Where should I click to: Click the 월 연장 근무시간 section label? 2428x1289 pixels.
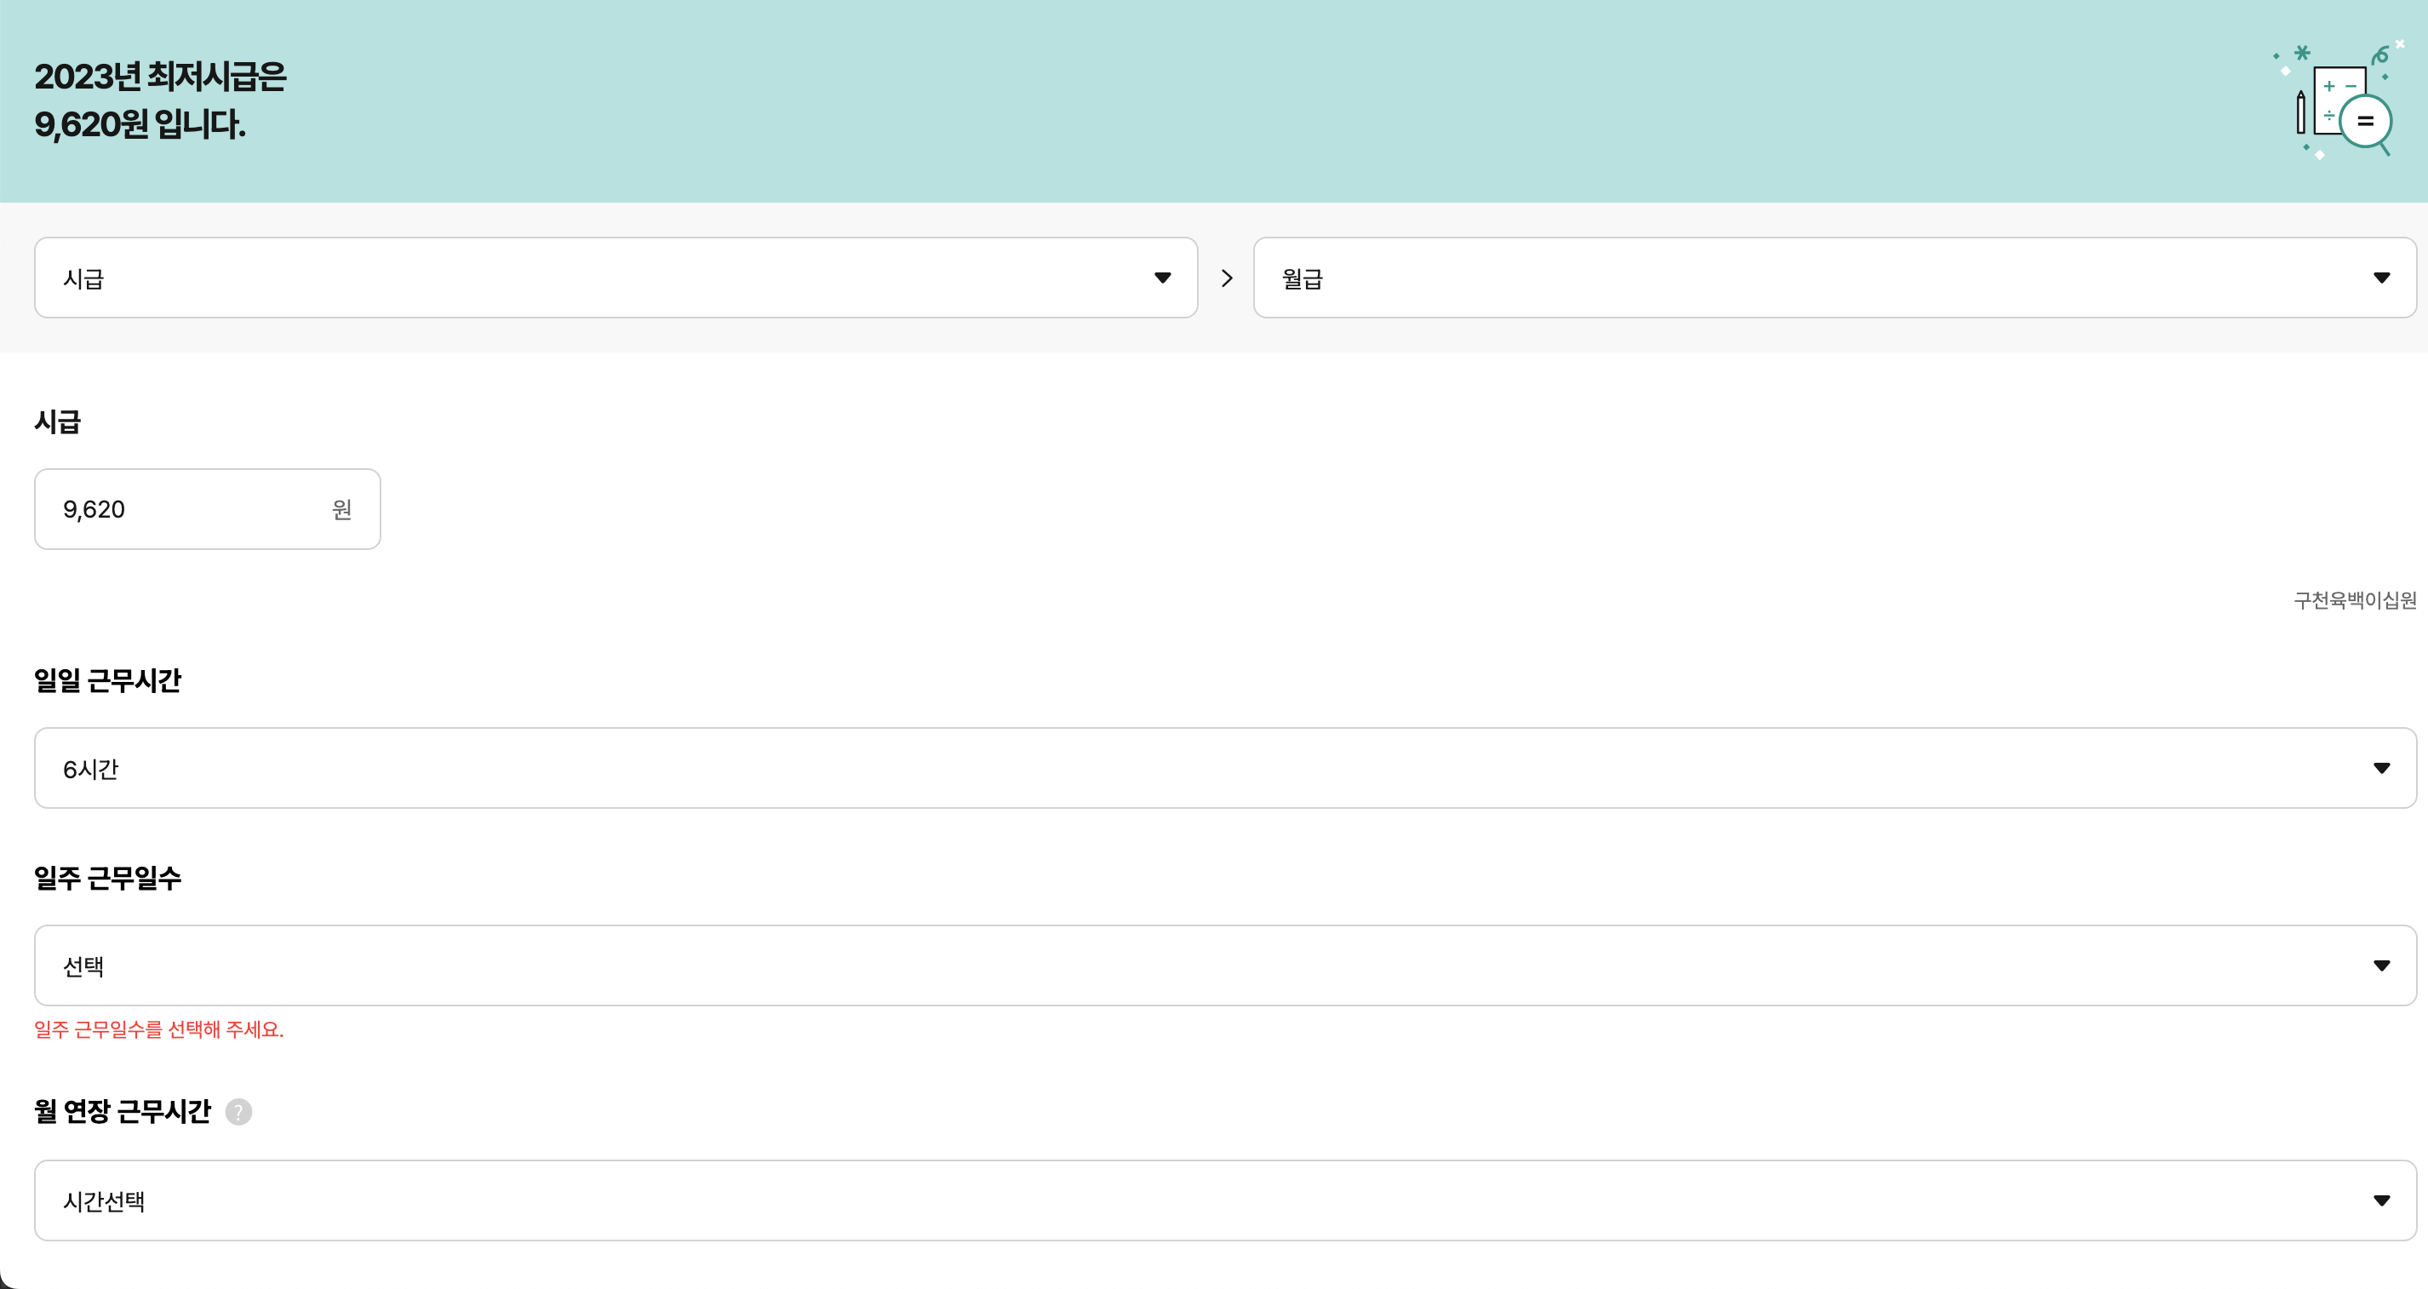click(123, 1112)
